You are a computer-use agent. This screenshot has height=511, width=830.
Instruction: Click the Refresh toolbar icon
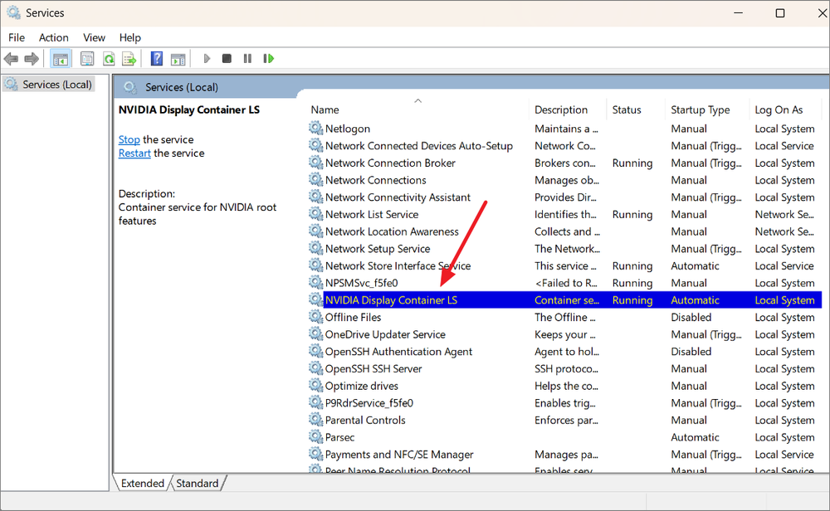click(x=109, y=59)
